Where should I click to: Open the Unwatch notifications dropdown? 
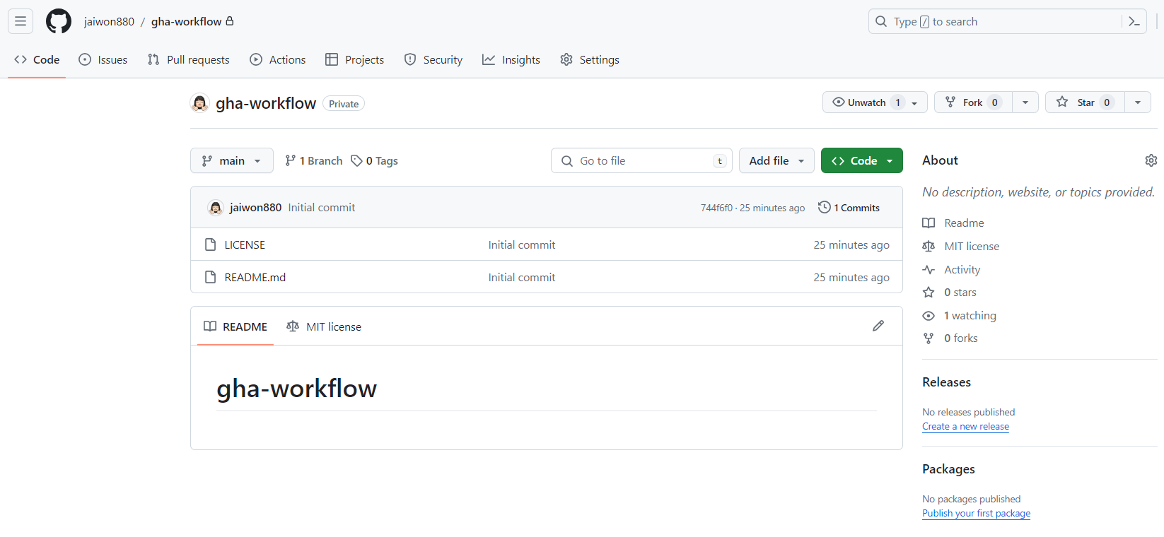(x=875, y=102)
